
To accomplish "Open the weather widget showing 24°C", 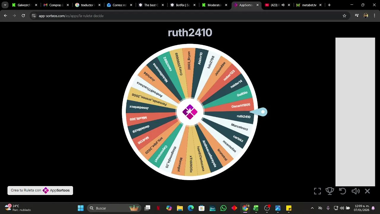I will (18, 208).
